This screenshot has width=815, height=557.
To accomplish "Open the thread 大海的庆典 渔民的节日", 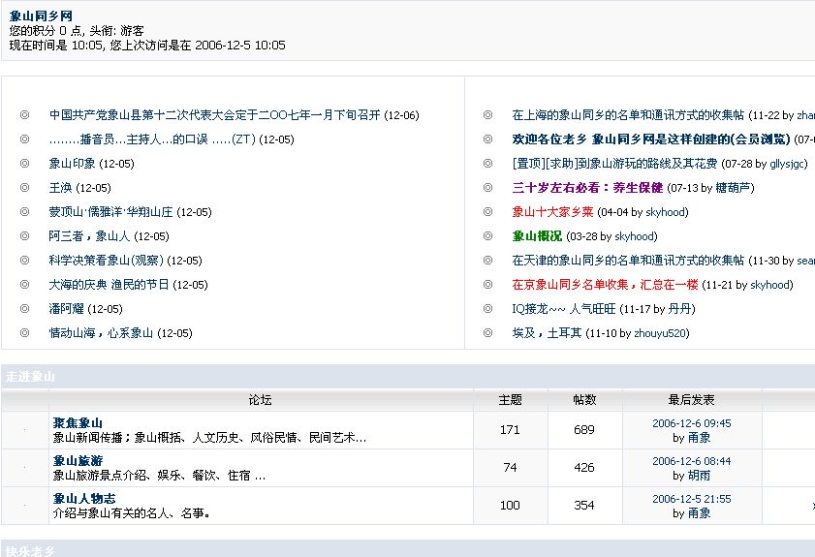I will 109,285.
